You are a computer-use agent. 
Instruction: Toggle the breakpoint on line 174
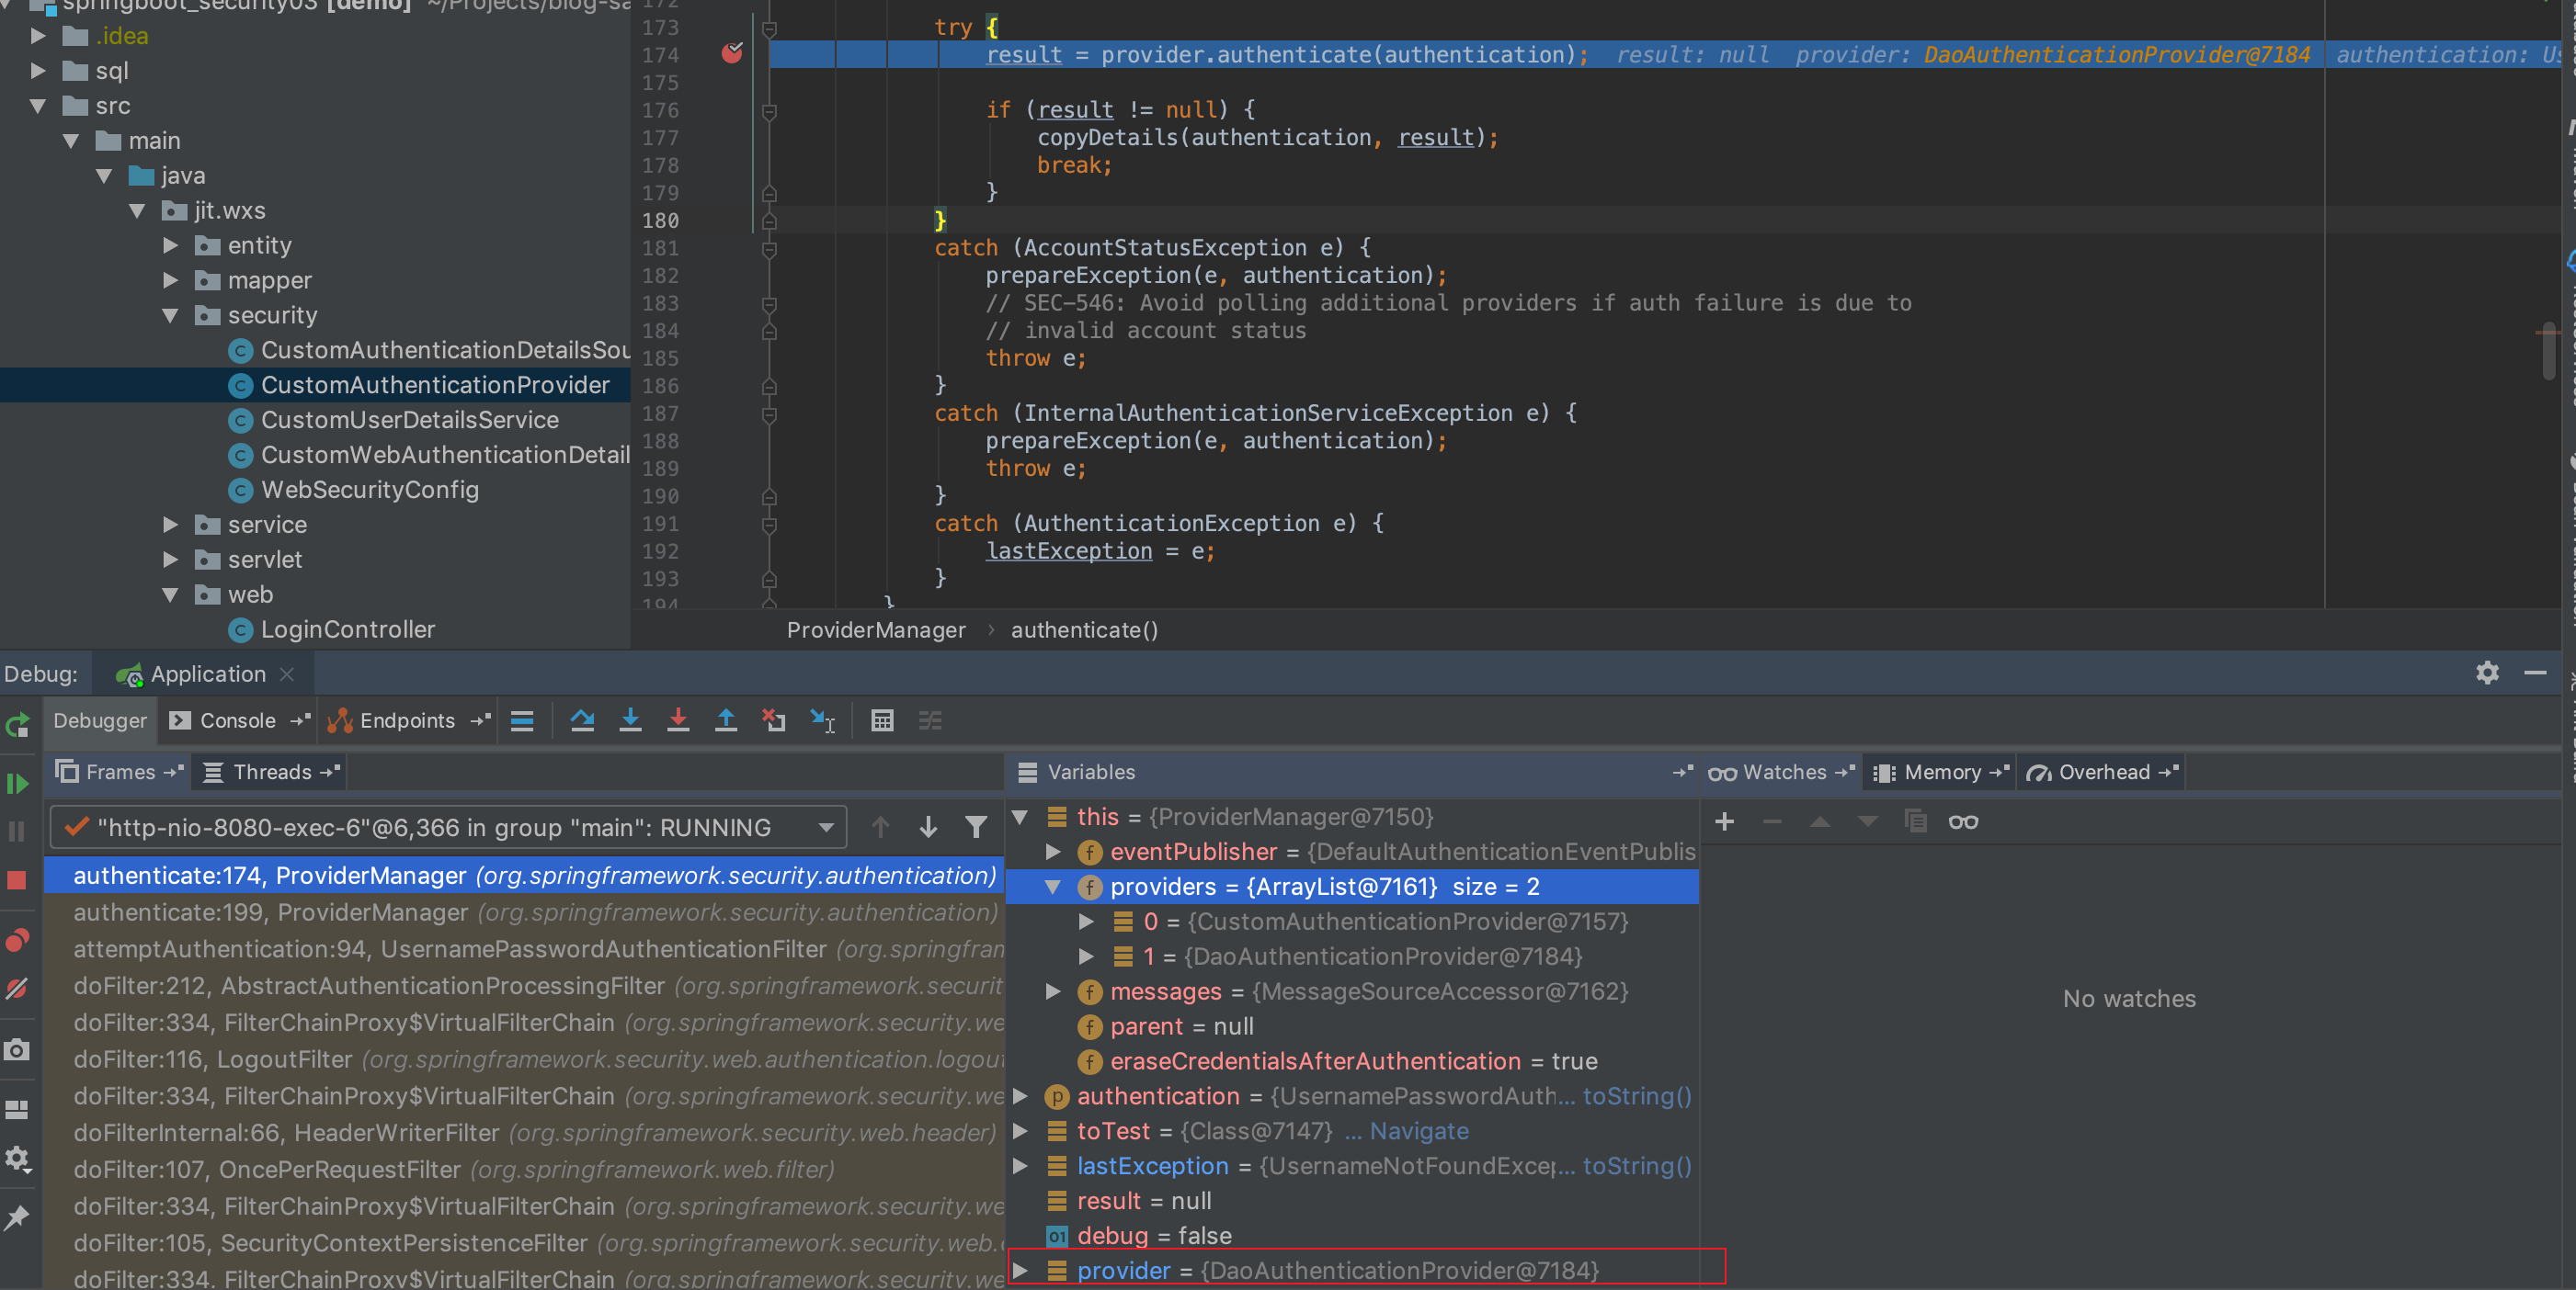point(732,53)
